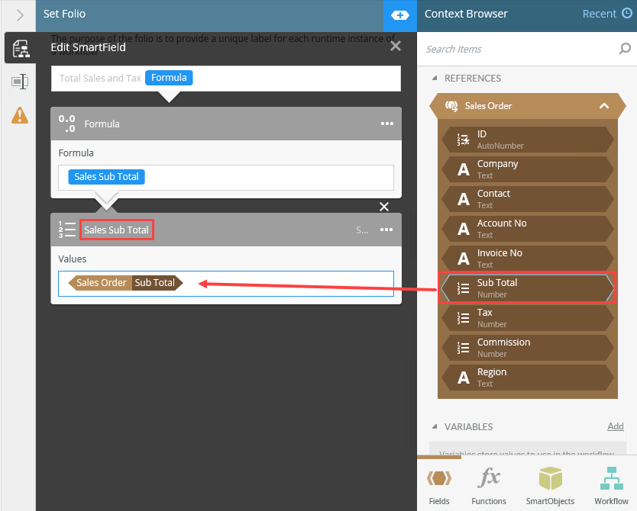This screenshot has width=637, height=511.
Task: Switch to the Workflow tab
Action: 611,484
